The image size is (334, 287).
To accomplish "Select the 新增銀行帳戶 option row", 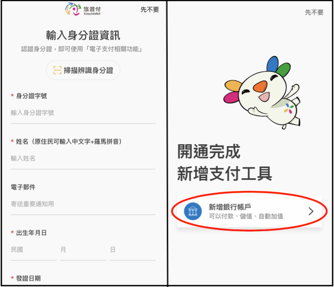I will (x=249, y=211).
